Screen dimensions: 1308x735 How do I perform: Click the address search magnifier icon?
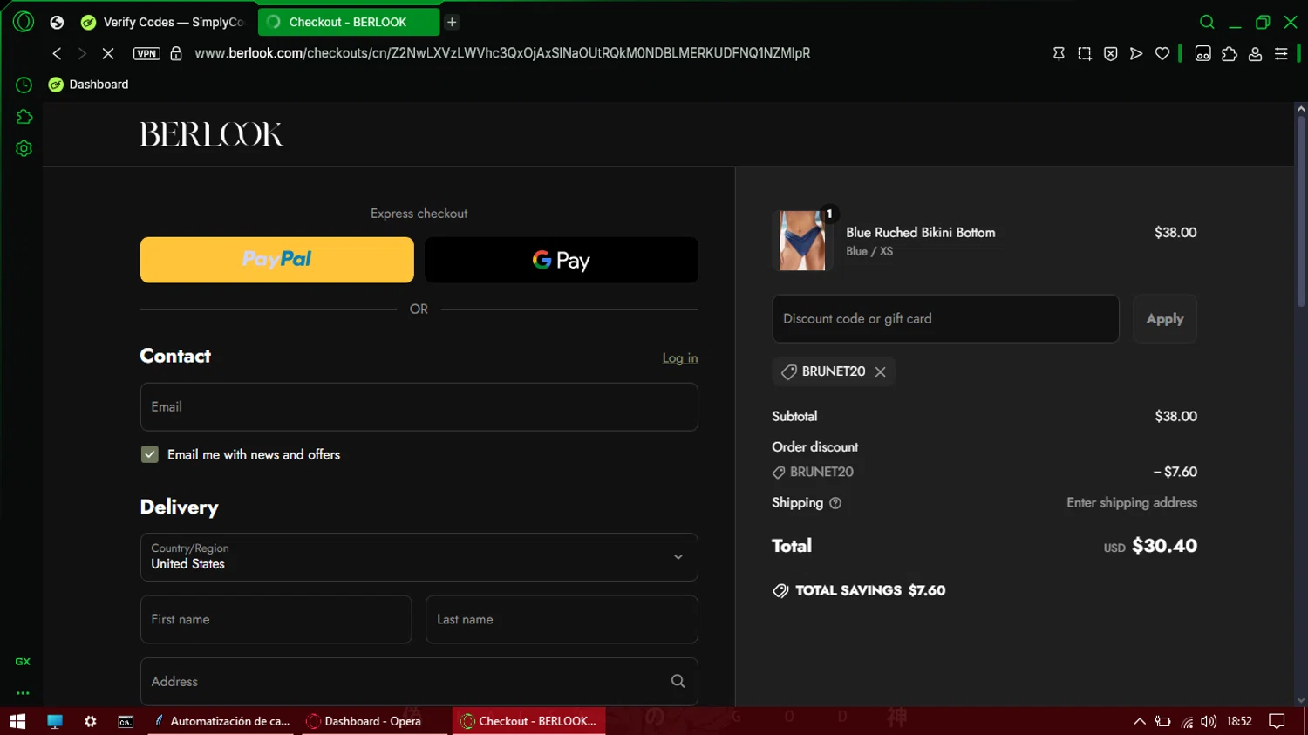[678, 682]
